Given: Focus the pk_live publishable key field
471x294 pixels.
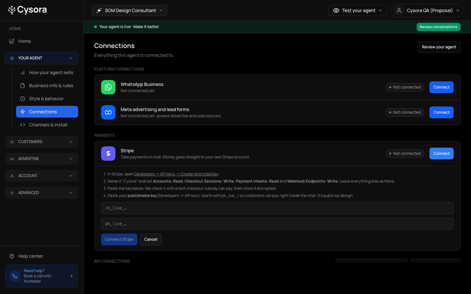Looking at the screenshot, I should point(277,224).
